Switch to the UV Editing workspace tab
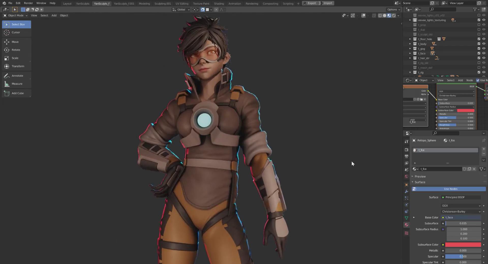The width and height of the screenshot is (488, 264). (x=182, y=4)
